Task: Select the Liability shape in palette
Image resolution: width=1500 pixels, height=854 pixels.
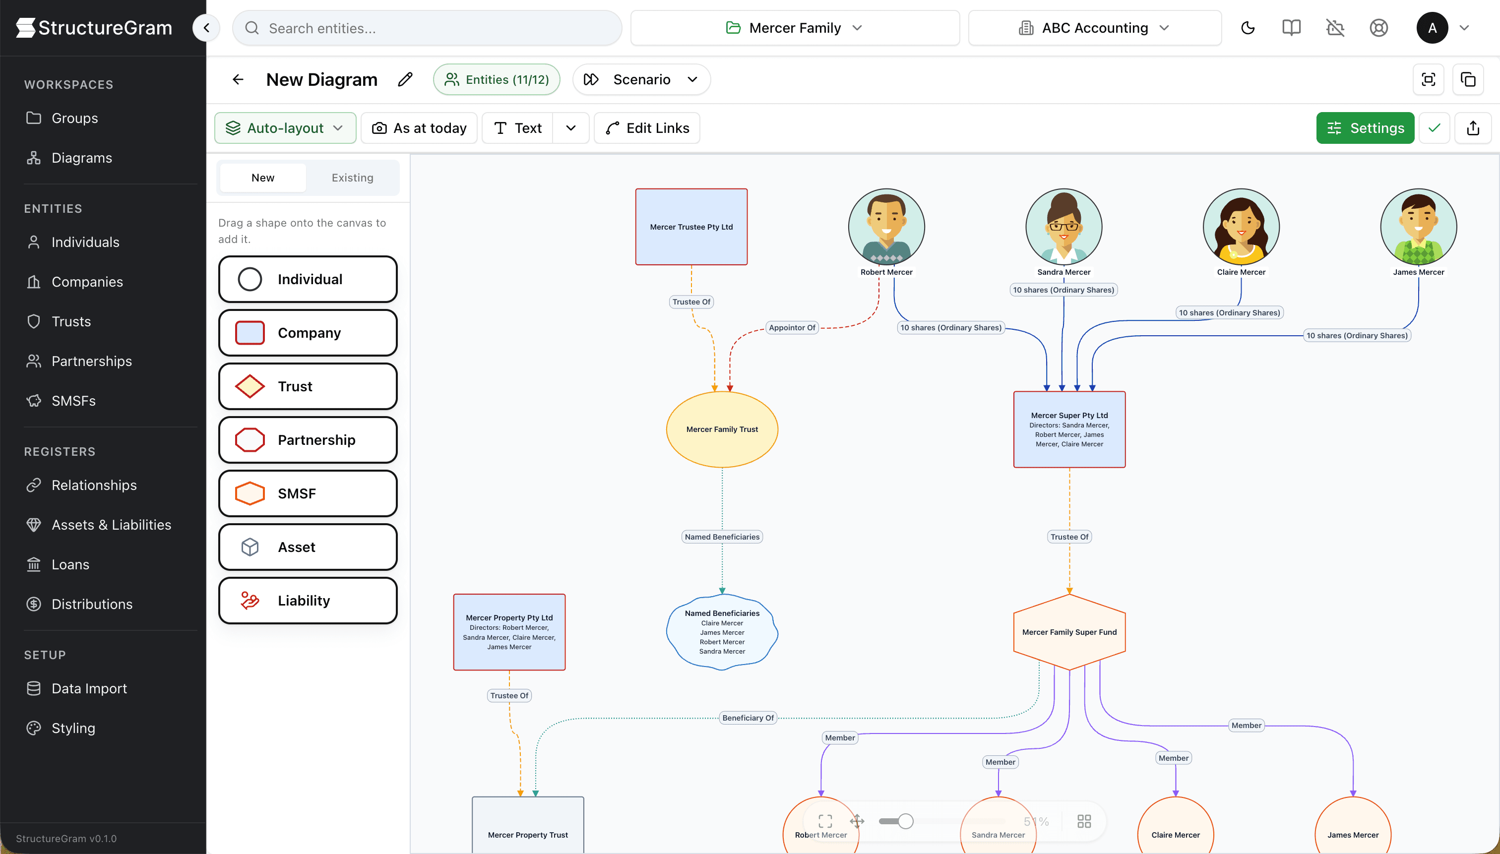Action: coord(308,601)
